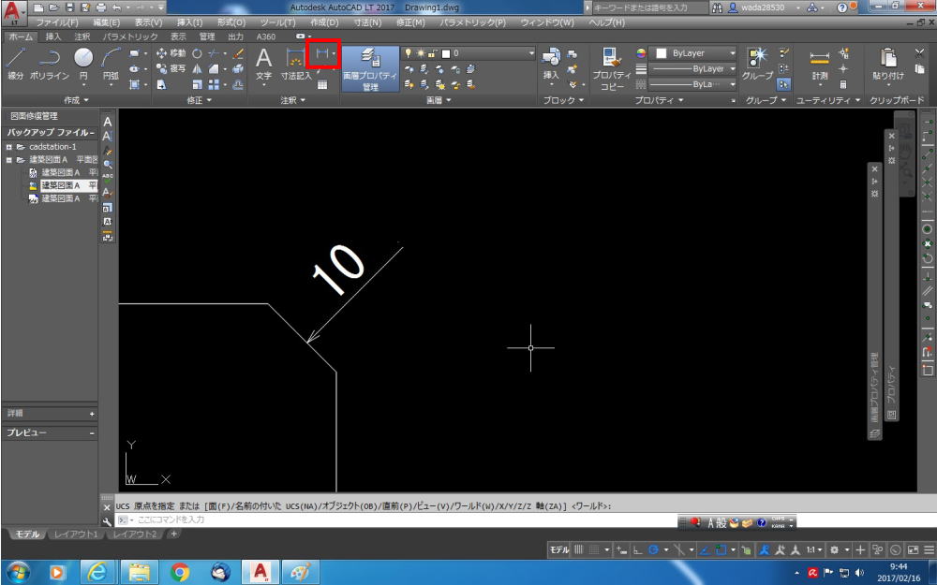Screen dimensions: 937x585
Task: Select the 円弧 (Arc) tool
Action: pos(111,65)
